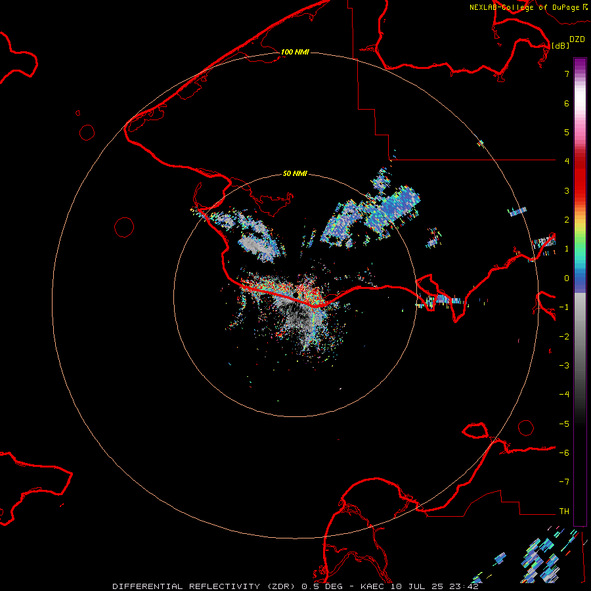Viewport: 591px width, 591px height.
Task: Click the -5 value on the colorbar scale
Action: coord(564,424)
